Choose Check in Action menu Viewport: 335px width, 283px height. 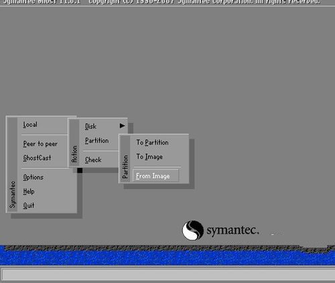click(x=93, y=160)
